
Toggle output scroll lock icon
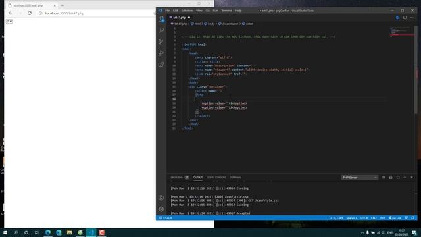click(391, 177)
